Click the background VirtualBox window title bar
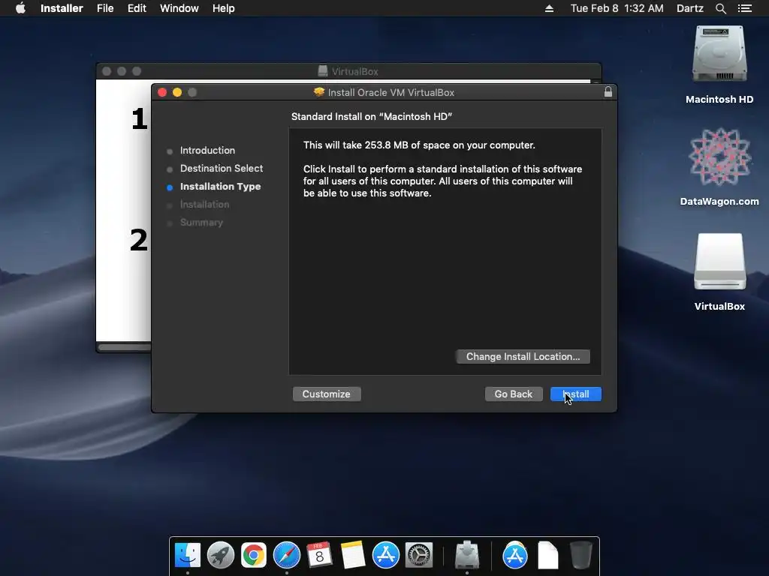769x576 pixels. click(x=348, y=71)
